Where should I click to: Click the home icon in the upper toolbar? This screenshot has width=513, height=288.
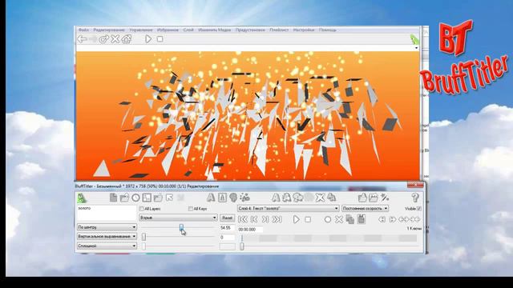click(x=127, y=39)
